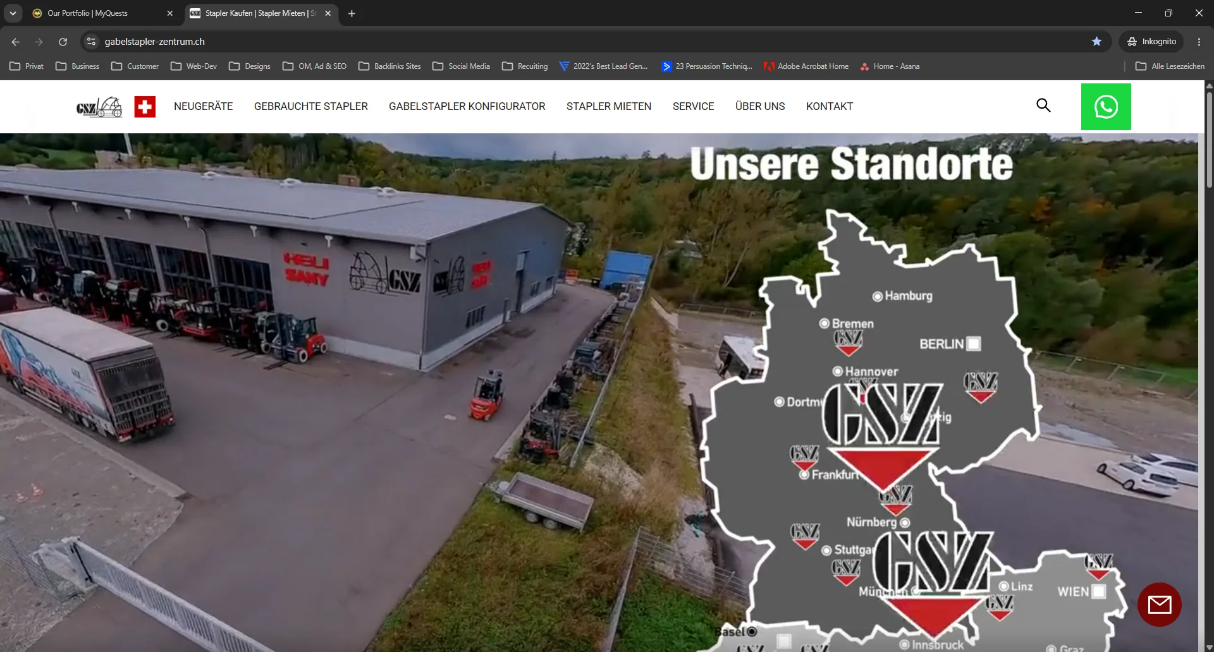This screenshot has width=1214, height=652.
Task: Select Linz location on map
Action: coord(1015,586)
